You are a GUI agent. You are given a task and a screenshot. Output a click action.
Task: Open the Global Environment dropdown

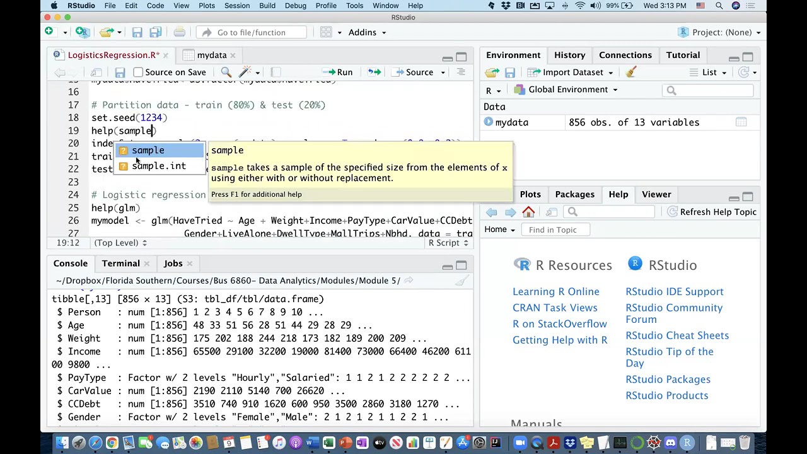coord(566,90)
